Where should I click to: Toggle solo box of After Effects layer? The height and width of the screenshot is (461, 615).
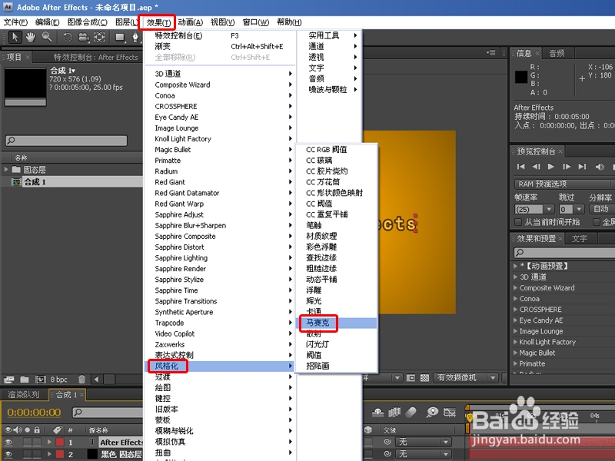coord(27,443)
